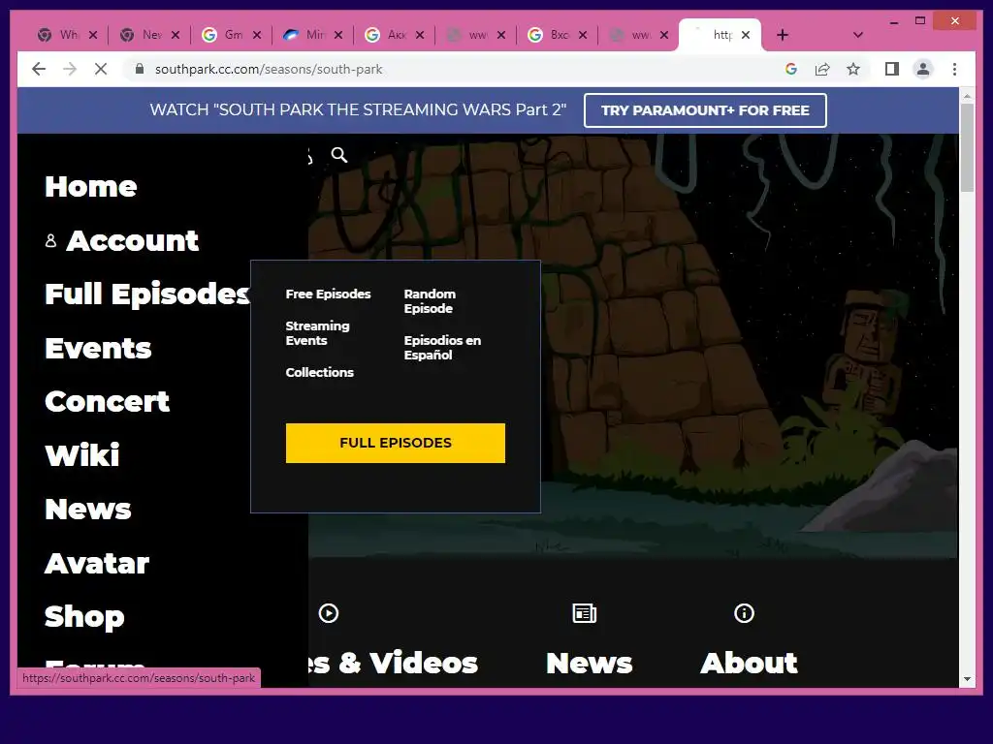Click the Streaming Events link
This screenshot has height=744, width=993.
coord(317,333)
